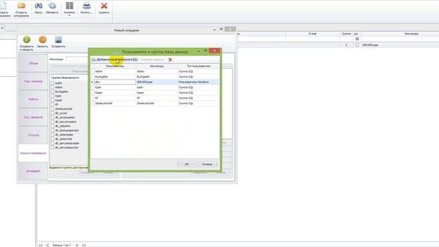The width and height of the screenshot is (439, 247).
Task: Sort by Тип пользователя column header
Action: click(198, 66)
